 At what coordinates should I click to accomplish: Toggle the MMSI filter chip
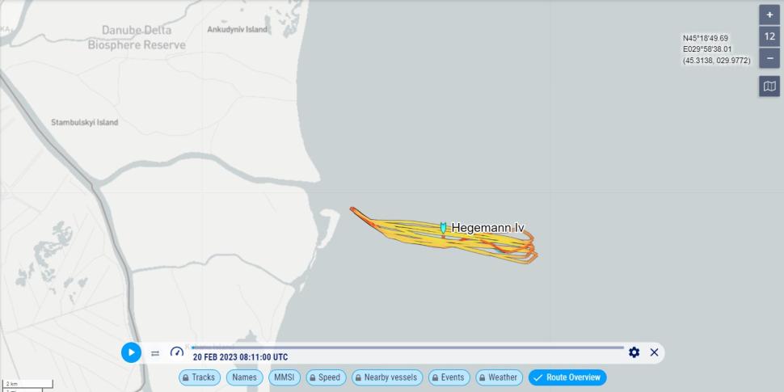click(285, 377)
